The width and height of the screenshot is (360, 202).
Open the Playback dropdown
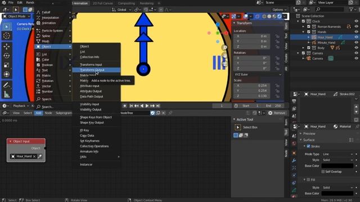(21, 106)
